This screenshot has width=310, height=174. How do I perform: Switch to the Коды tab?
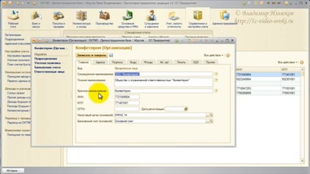133,62
